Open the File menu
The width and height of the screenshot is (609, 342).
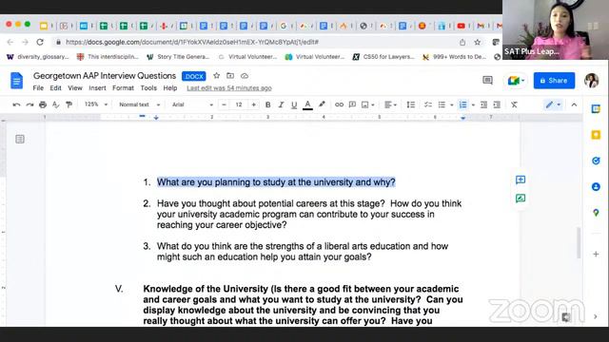point(38,88)
